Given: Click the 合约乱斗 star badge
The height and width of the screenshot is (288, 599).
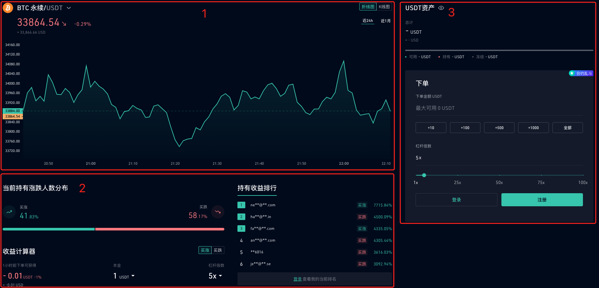Looking at the screenshot, I should click(581, 73).
